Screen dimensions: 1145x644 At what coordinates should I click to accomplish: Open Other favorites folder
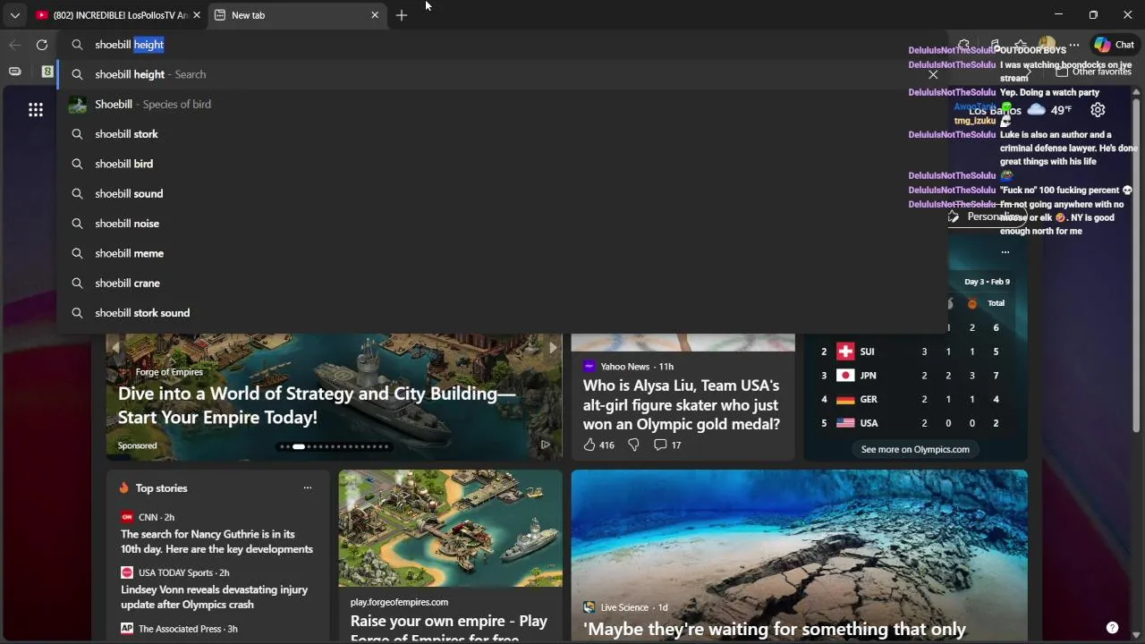(1093, 72)
